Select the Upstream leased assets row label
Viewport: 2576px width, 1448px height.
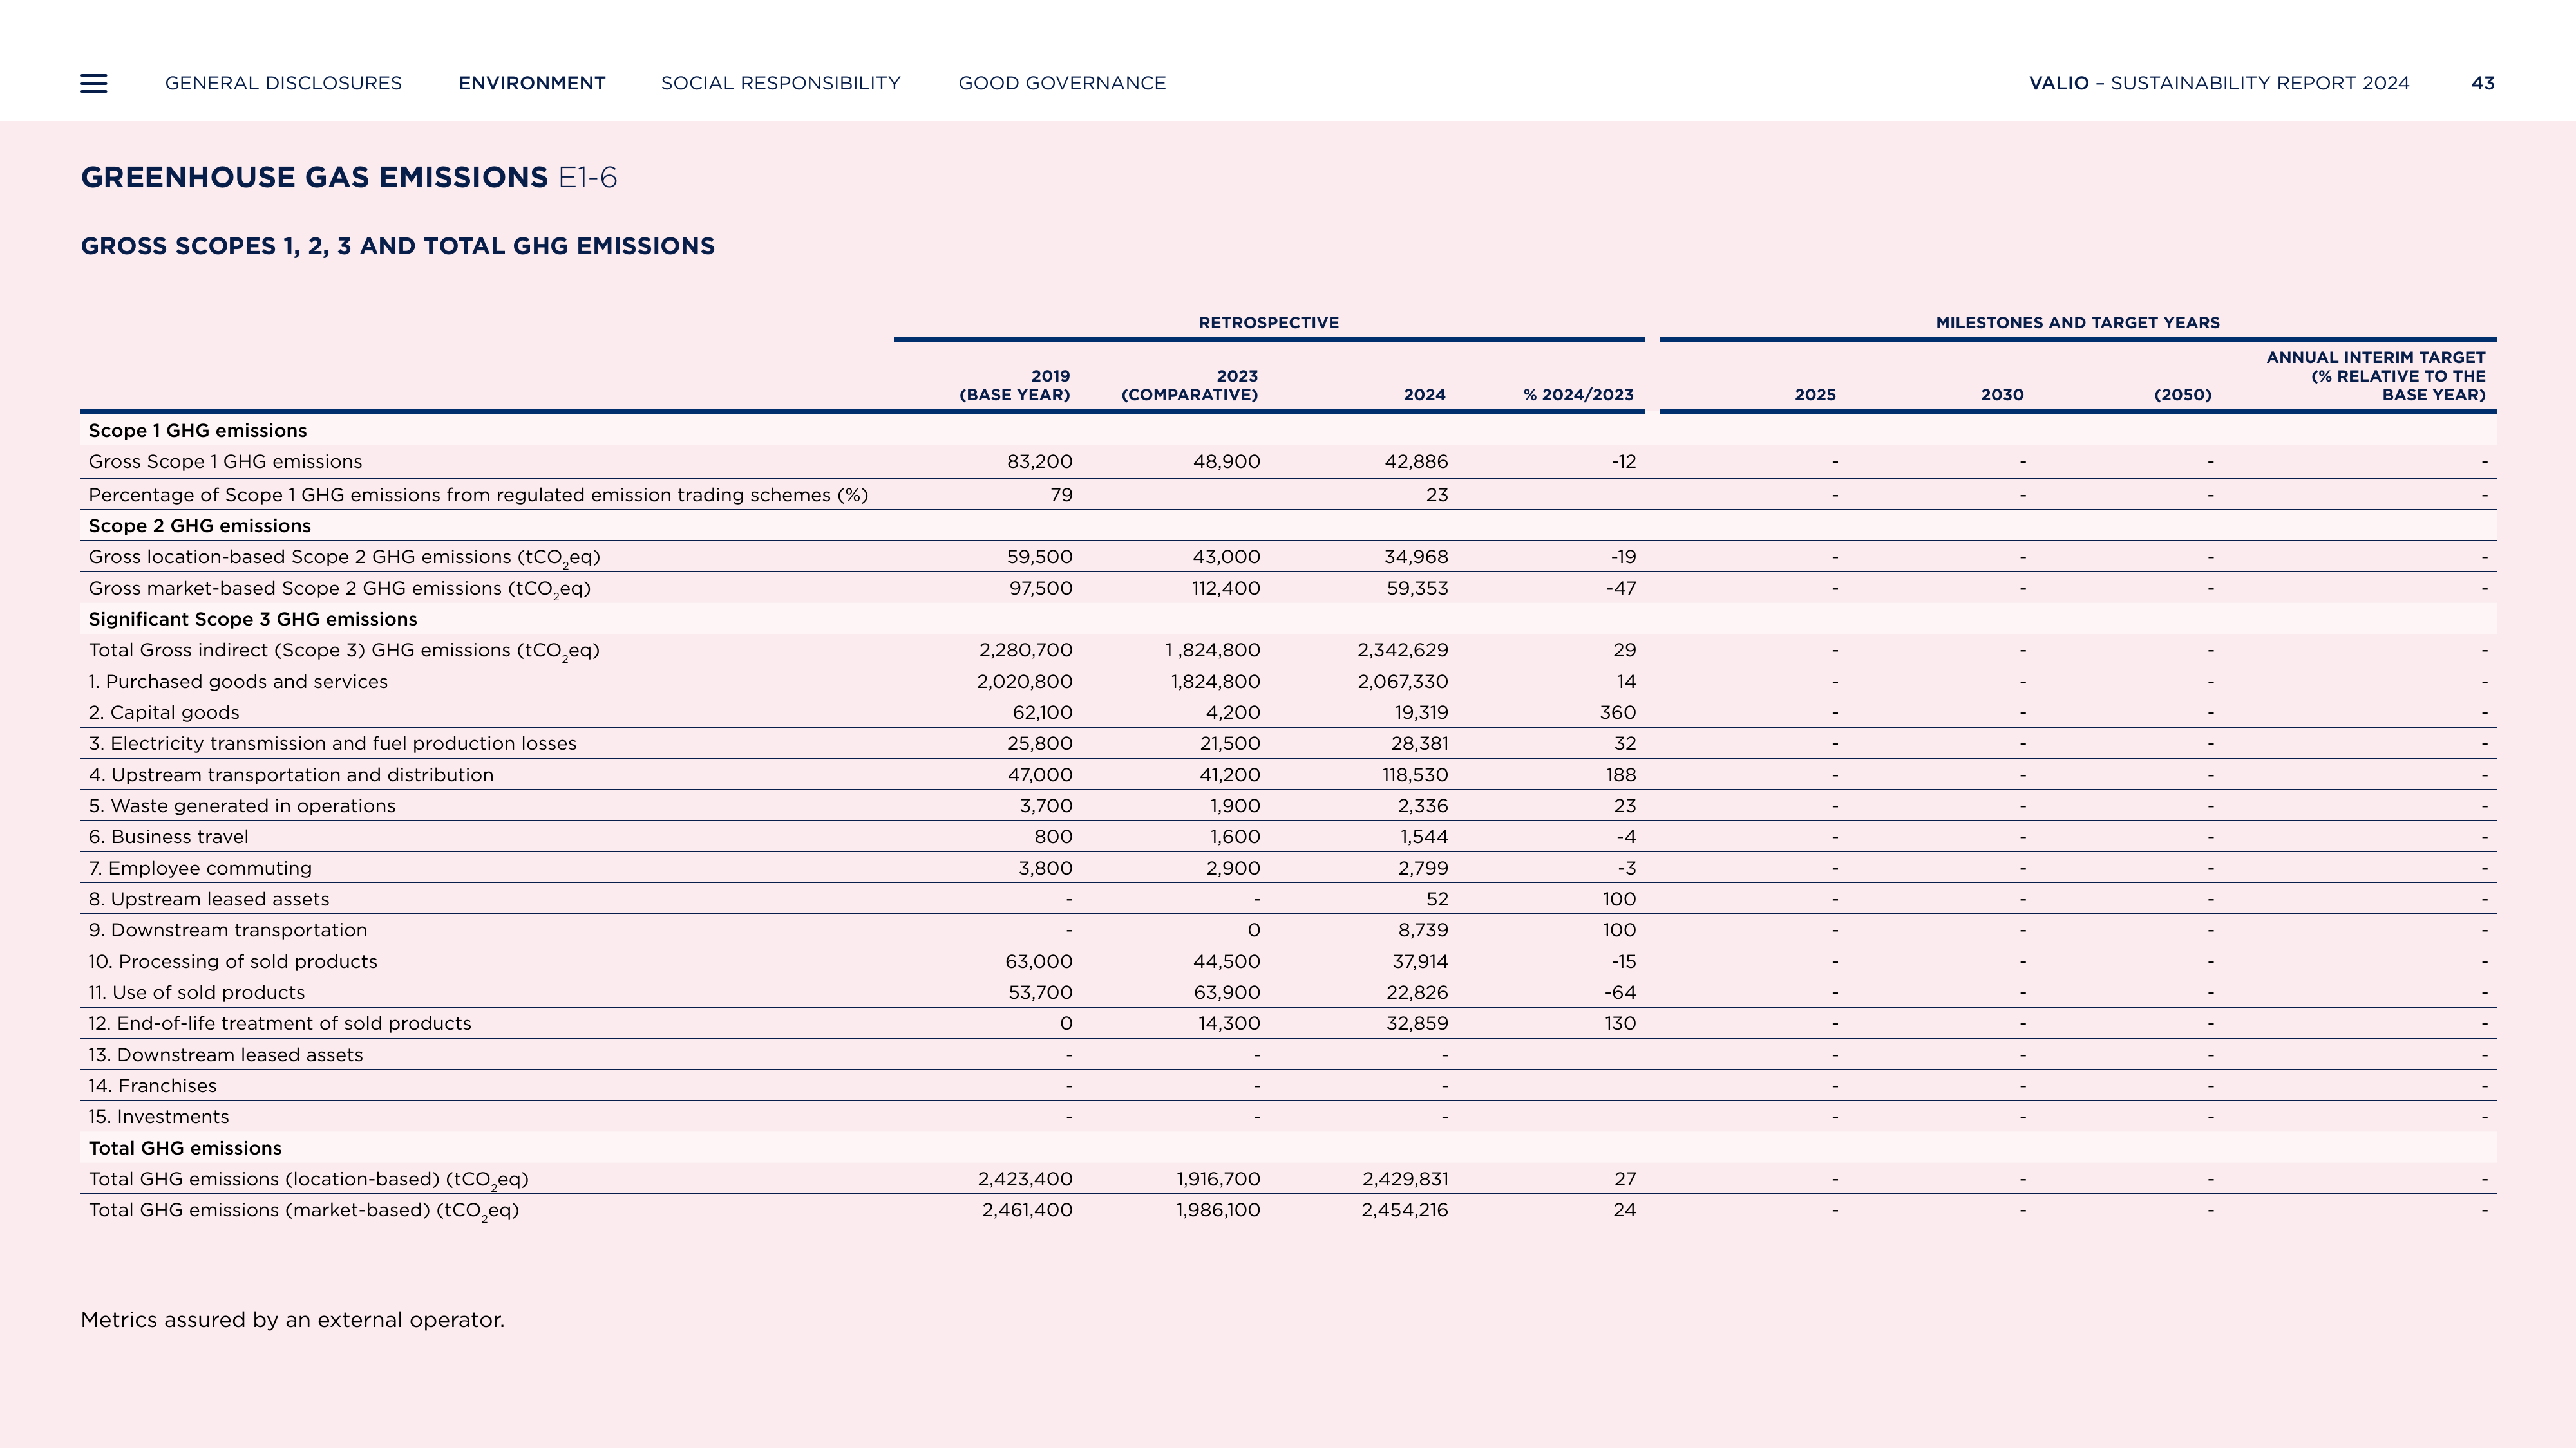[209, 900]
